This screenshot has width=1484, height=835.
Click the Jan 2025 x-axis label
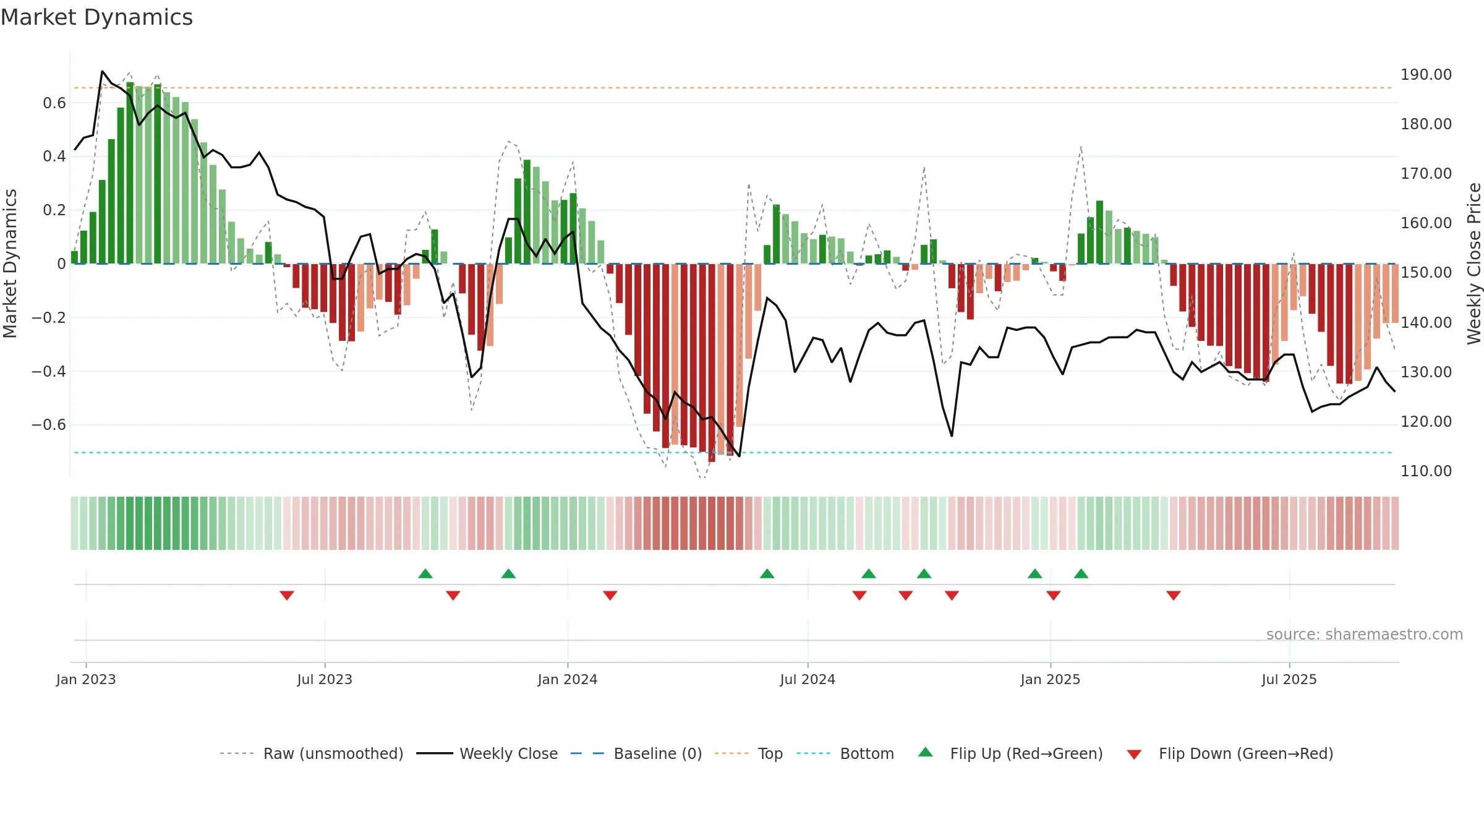pyautogui.click(x=1051, y=679)
